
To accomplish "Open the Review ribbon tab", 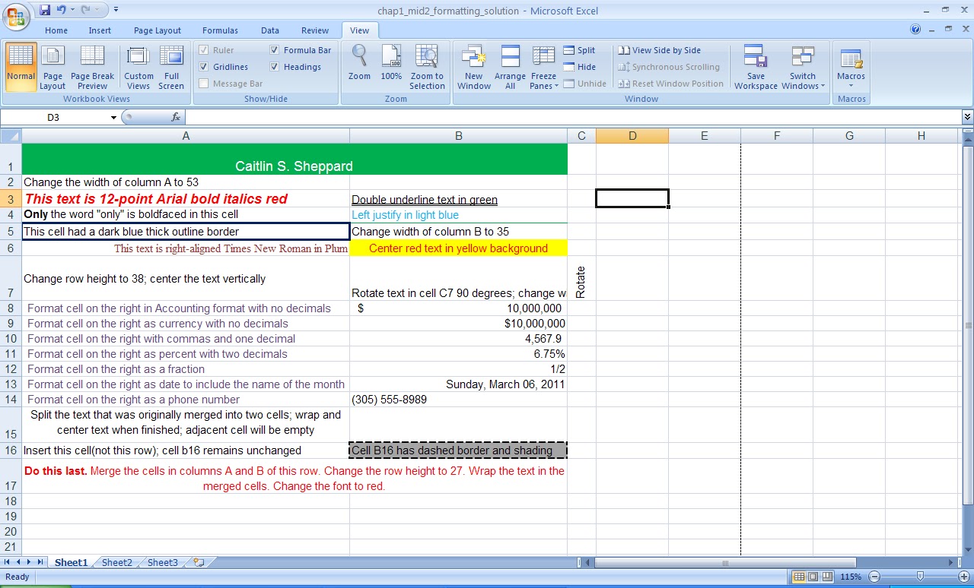I will coord(315,30).
